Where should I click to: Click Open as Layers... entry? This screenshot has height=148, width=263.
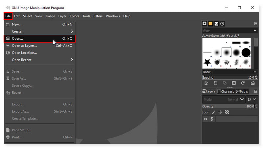tap(24, 46)
